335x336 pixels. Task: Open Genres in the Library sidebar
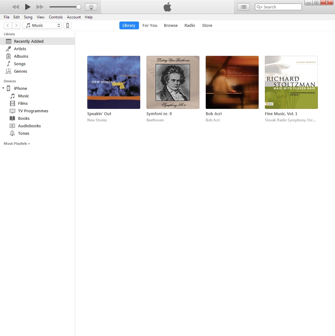click(21, 71)
